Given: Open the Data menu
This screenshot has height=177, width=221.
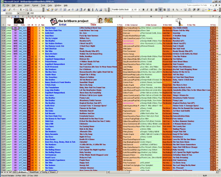Looking at the screenshot, I should [x=50, y=5].
